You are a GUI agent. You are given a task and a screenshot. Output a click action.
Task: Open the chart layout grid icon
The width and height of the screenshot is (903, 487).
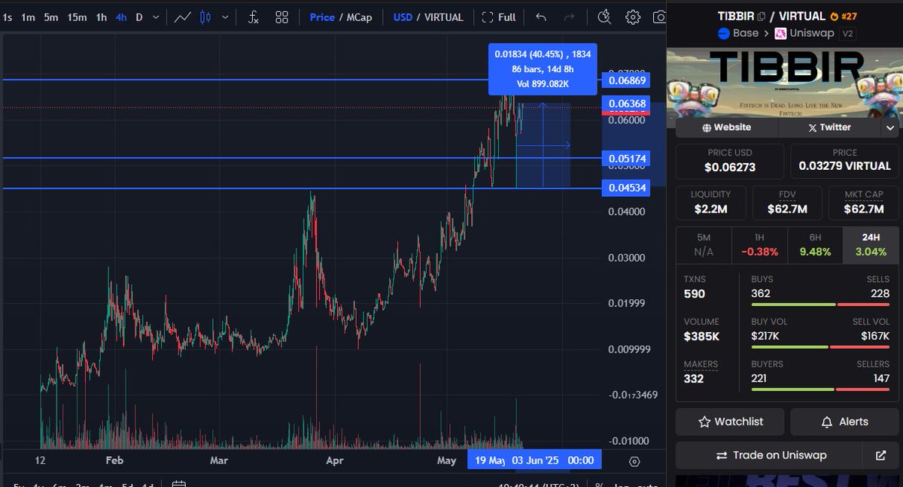pyautogui.click(x=281, y=17)
